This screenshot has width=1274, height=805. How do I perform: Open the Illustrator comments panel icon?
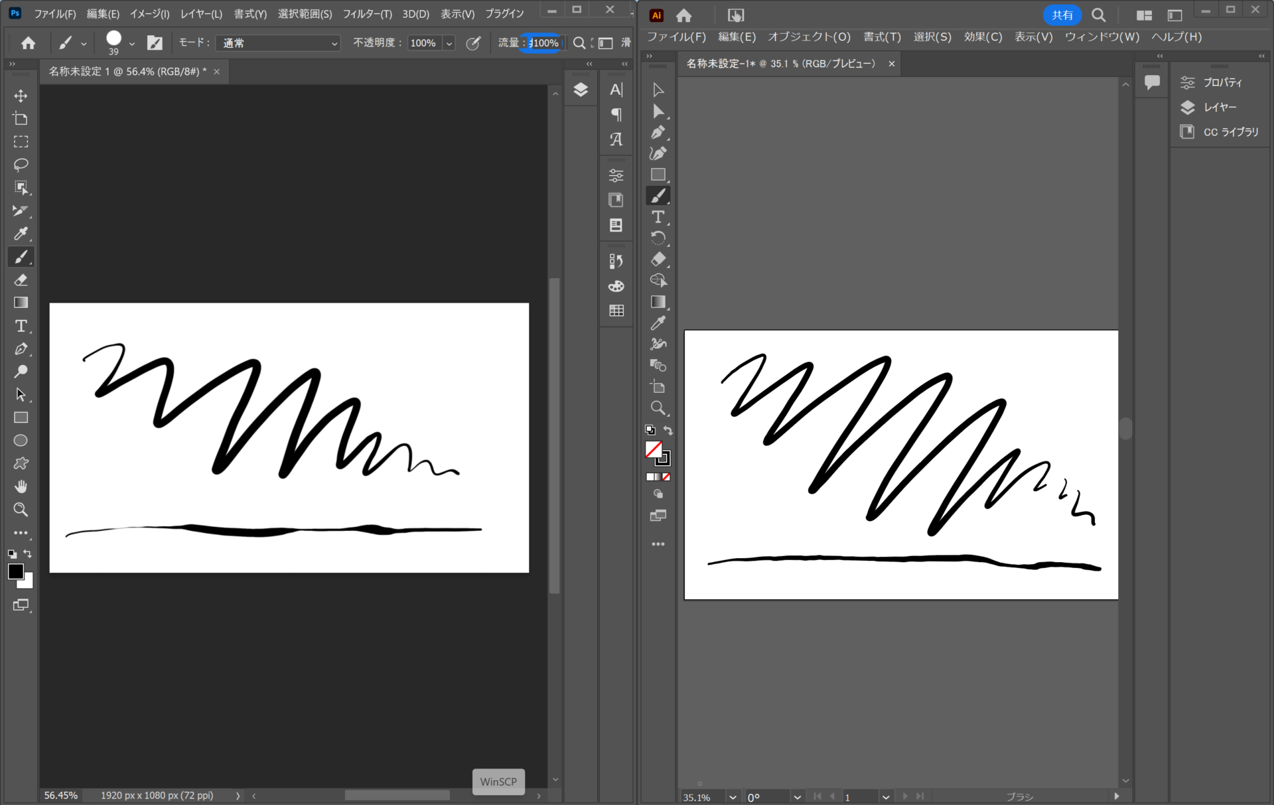[x=1152, y=82]
